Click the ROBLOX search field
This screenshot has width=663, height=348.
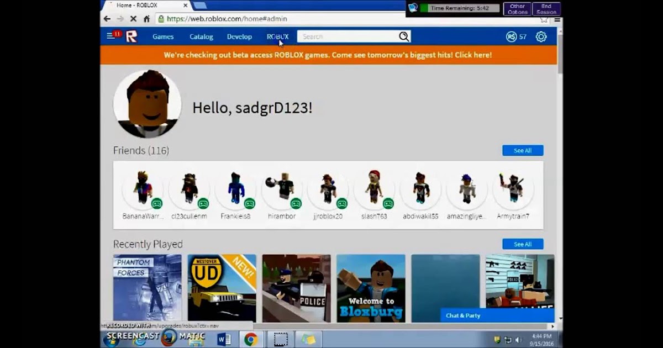[348, 36]
